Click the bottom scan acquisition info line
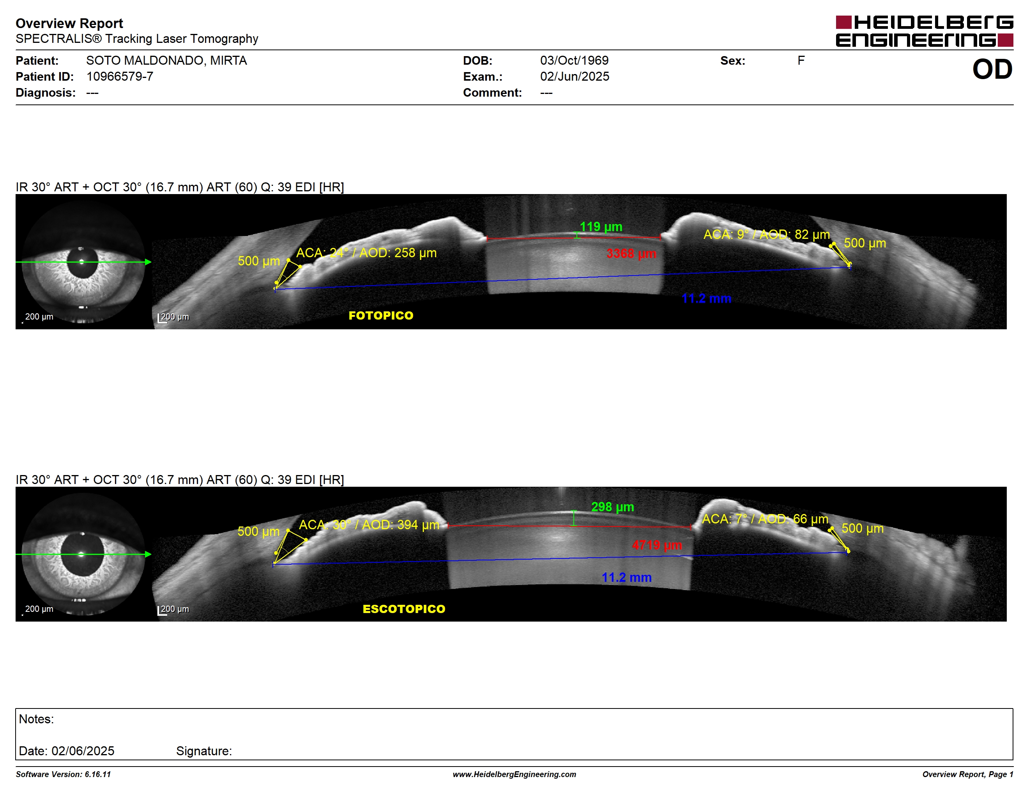 [180, 479]
